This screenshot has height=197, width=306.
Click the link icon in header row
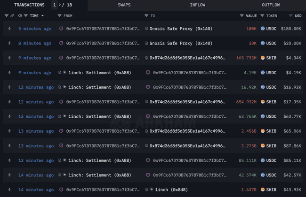click(x=12, y=15)
